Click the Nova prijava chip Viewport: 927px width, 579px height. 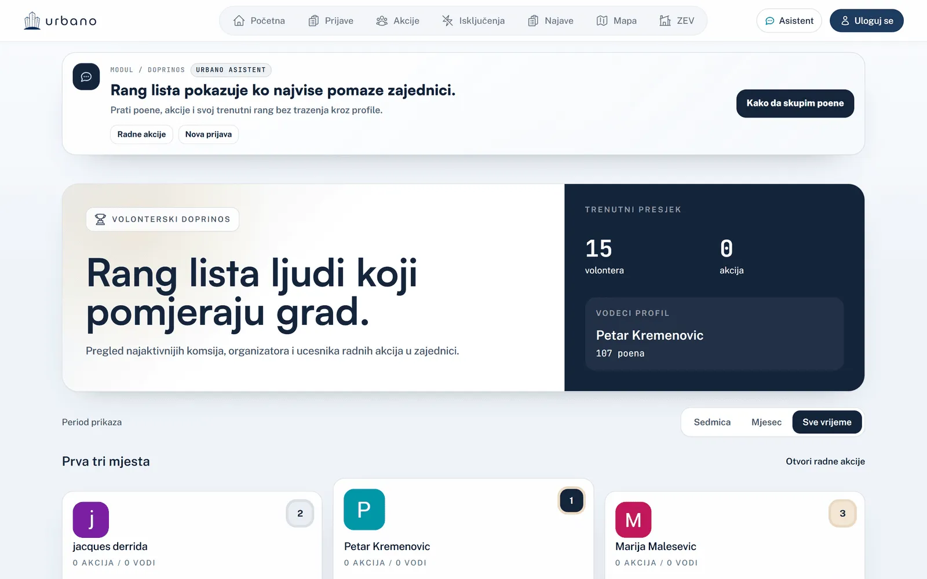point(209,134)
